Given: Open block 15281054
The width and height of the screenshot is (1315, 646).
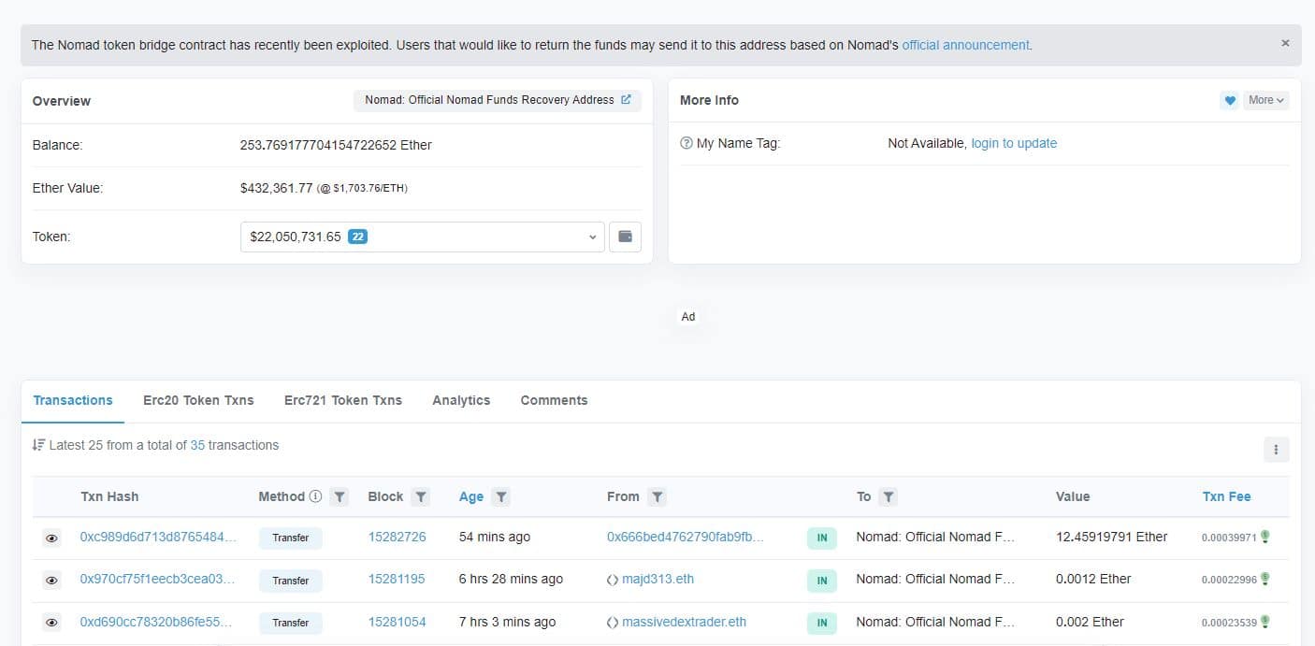Looking at the screenshot, I should 397,622.
